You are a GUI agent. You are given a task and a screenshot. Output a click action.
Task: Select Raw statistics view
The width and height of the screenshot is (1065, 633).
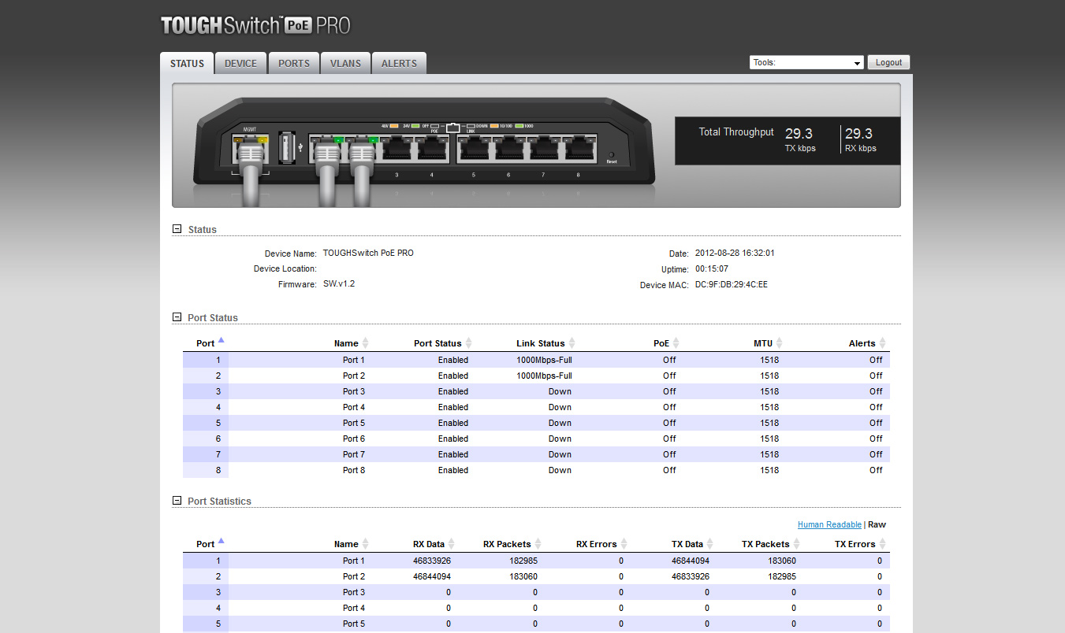pos(877,524)
